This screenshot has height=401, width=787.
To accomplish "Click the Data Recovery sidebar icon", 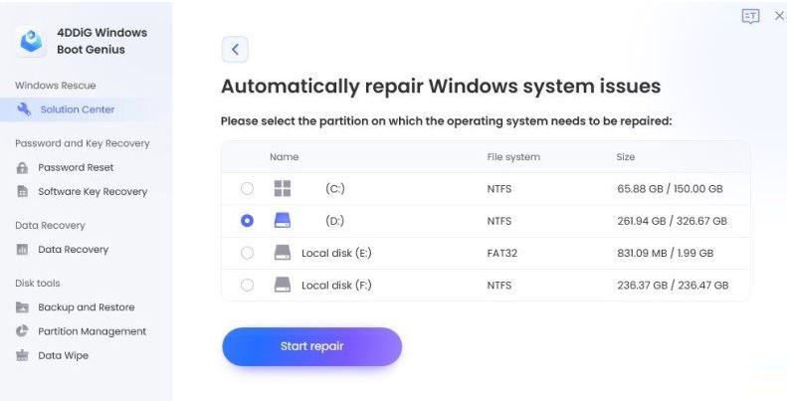I will pyautogui.click(x=22, y=250).
